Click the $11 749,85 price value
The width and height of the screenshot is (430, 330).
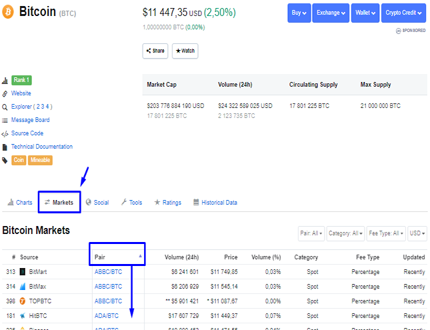tap(224, 272)
